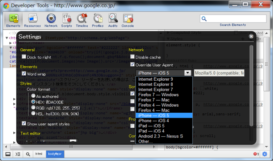The image size is (273, 161).
Task: Select body#gsr breadcrumb item
Action: pos(55,154)
